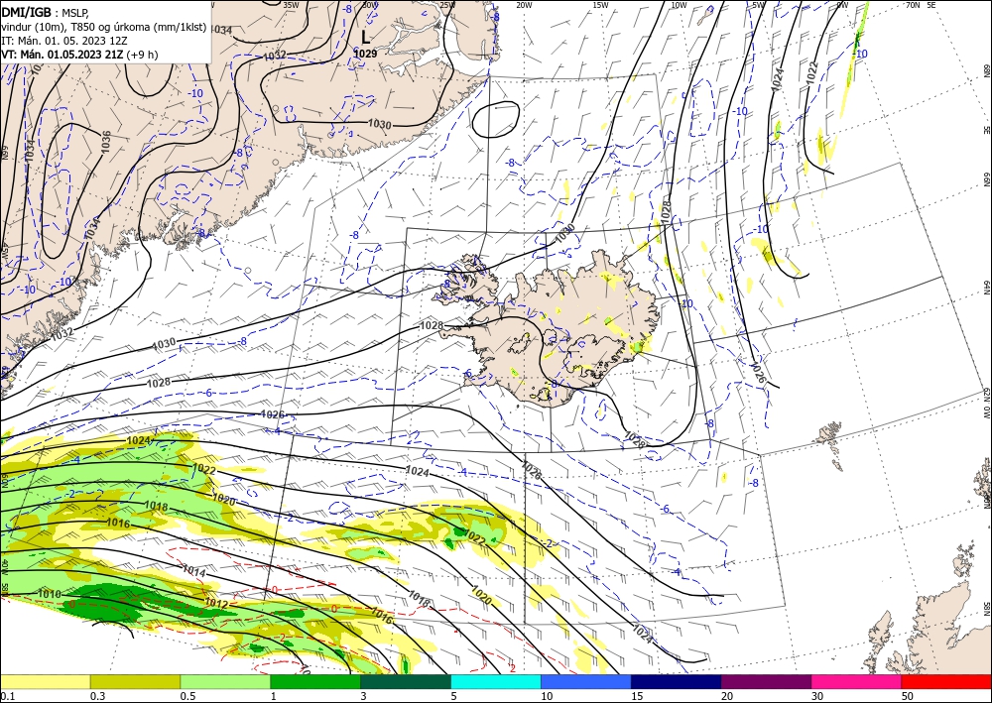
Task: Select the blue 10–15 legend swatch
Action: tap(586, 681)
